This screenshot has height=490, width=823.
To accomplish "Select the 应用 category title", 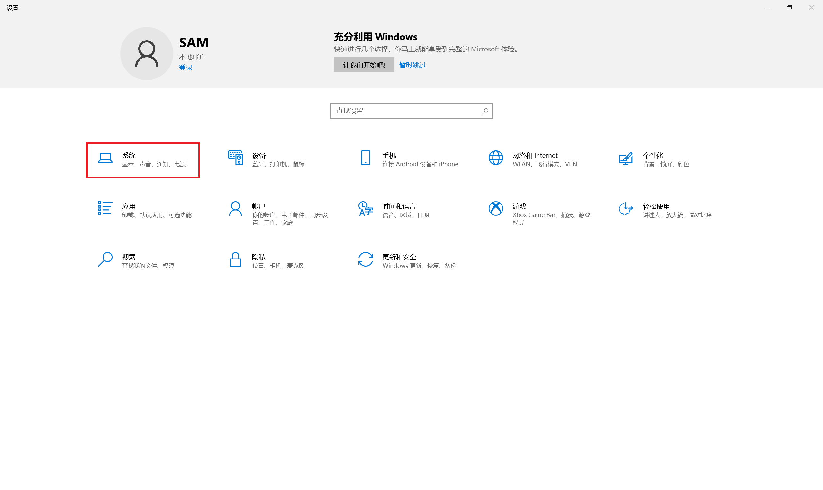I will [129, 206].
